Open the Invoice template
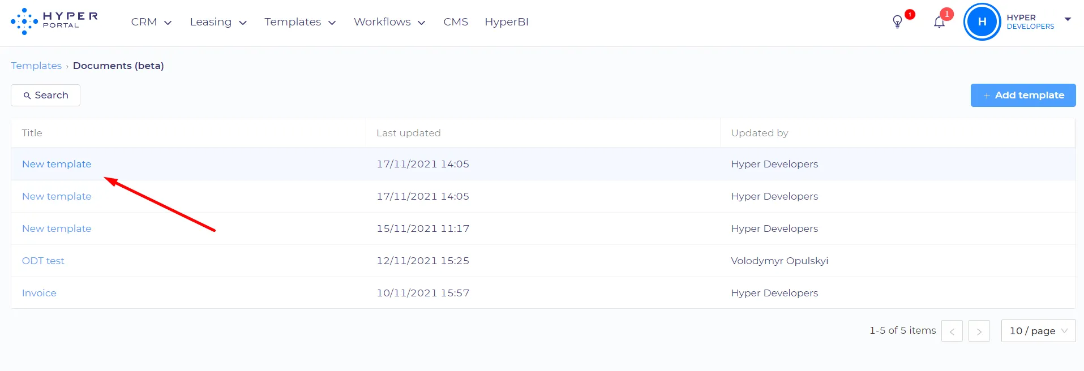Screen dimensions: 1084x371 [x=39, y=293]
